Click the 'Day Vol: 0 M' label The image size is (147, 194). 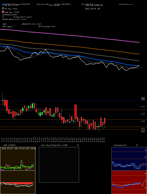coord(92,9)
